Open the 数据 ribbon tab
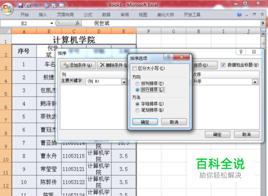This screenshot has height=196, width=268. [x=106, y=15]
